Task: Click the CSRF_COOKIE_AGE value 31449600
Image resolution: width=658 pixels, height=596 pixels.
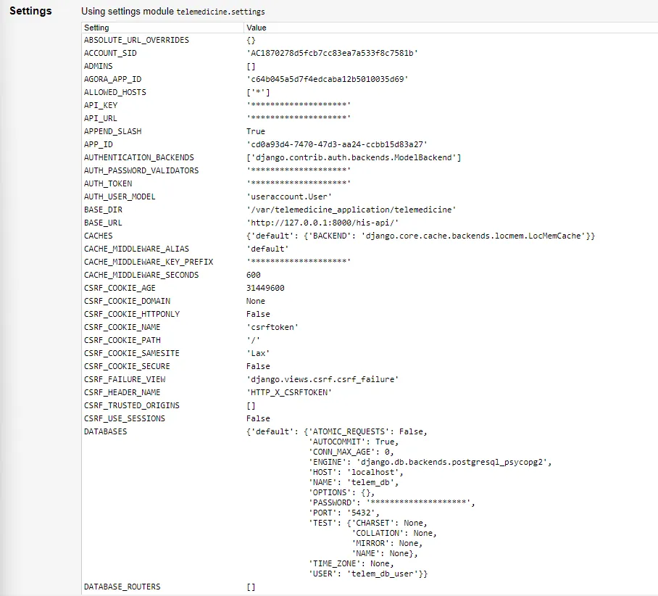Action: pos(265,288)
